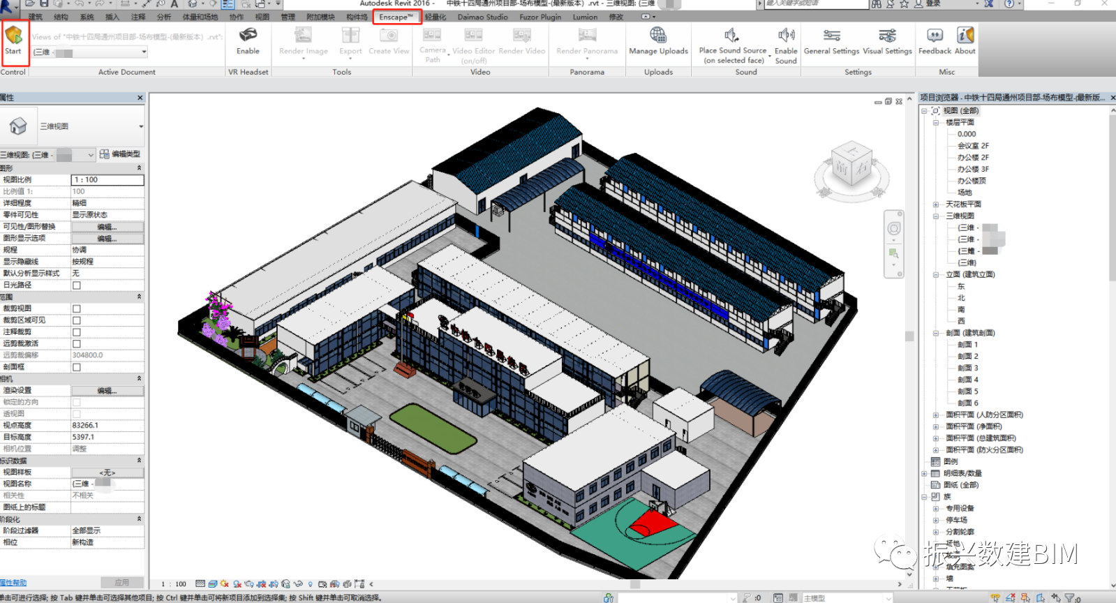Viewport: 1116px width, 603px height.
Task: Open Manage Uploads
Action: point(657,35)
